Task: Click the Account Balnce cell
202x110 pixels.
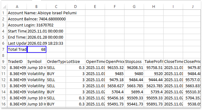Action: [x=17, y=19]
